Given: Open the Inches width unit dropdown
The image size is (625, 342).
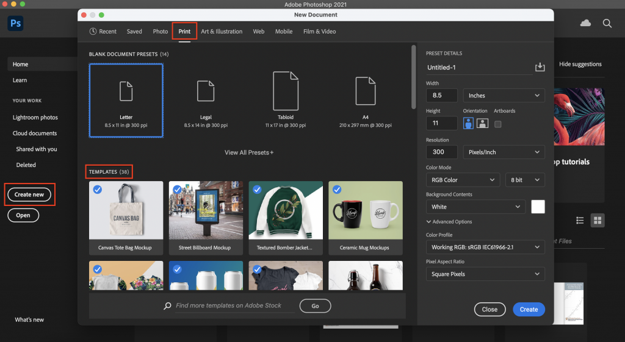Looking at the screenshot, I should (504, 96).
